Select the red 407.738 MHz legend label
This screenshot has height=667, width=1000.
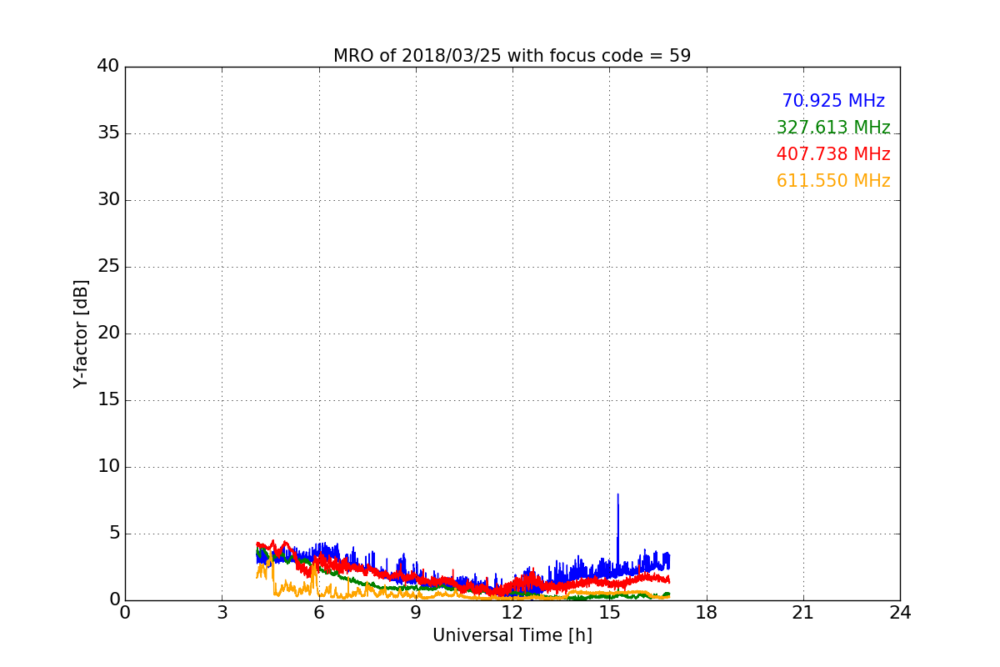pyautogui.click(x=833, y=154)
